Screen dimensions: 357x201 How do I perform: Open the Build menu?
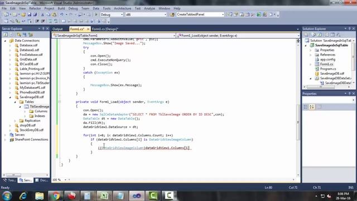click(x=61, y=8)
